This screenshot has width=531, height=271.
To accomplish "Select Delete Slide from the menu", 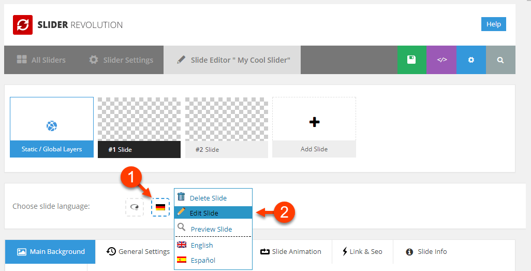I will pos(208,198).
